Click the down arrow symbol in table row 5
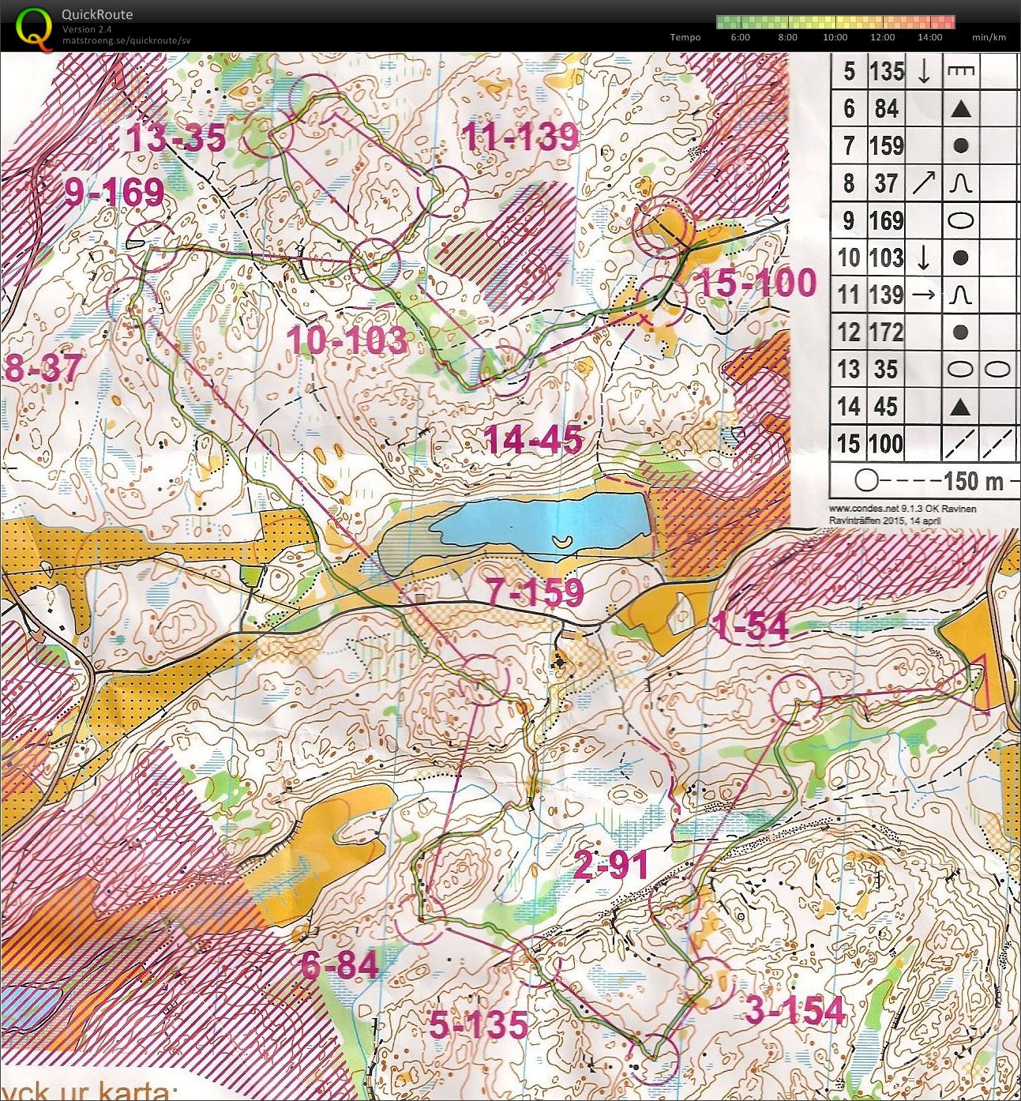 click(x=924, y=71)
